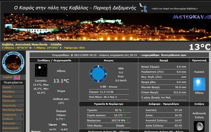This screenshot has height=132, width=211.
Task: Open the Απευθείας menu item
Action: [x=13, y=92]
